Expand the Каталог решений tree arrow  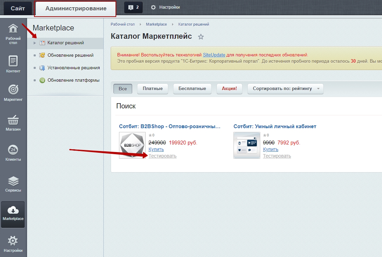pos(35,43)
